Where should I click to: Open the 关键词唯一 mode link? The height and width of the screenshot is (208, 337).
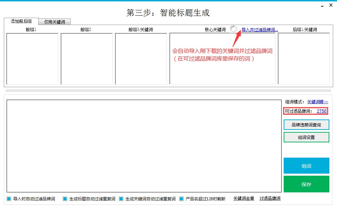[317, 102]
